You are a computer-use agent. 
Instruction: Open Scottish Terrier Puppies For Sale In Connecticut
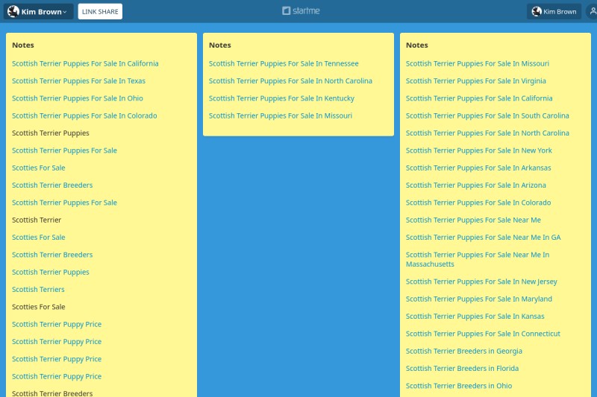[483, 334]
